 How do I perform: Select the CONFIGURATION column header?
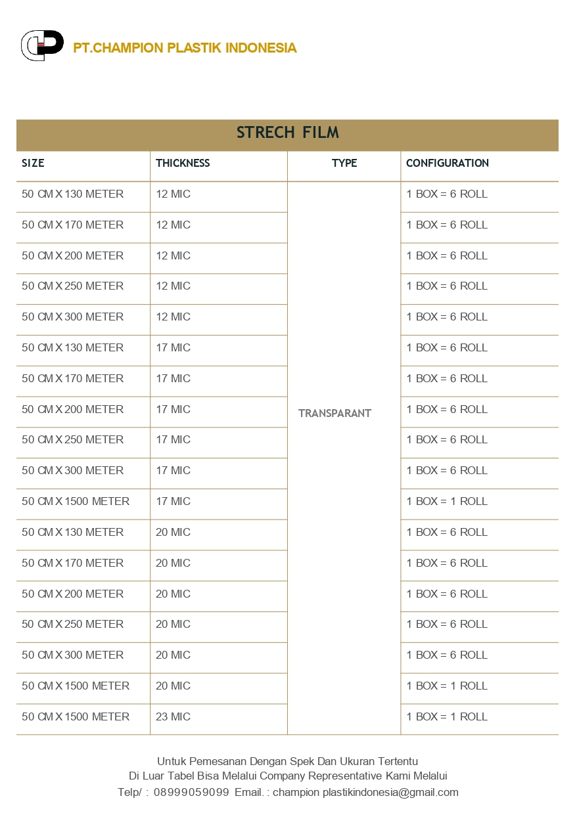coord(448,164)
